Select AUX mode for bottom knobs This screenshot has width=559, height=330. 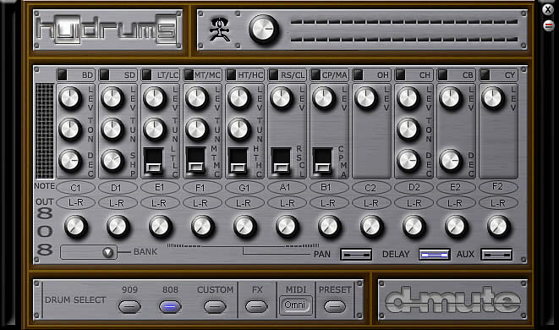[496, 255]
